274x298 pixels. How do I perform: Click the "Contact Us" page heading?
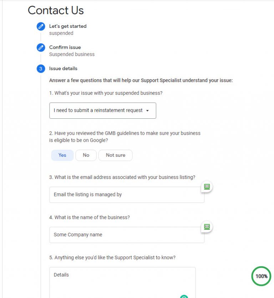point(56,10)
